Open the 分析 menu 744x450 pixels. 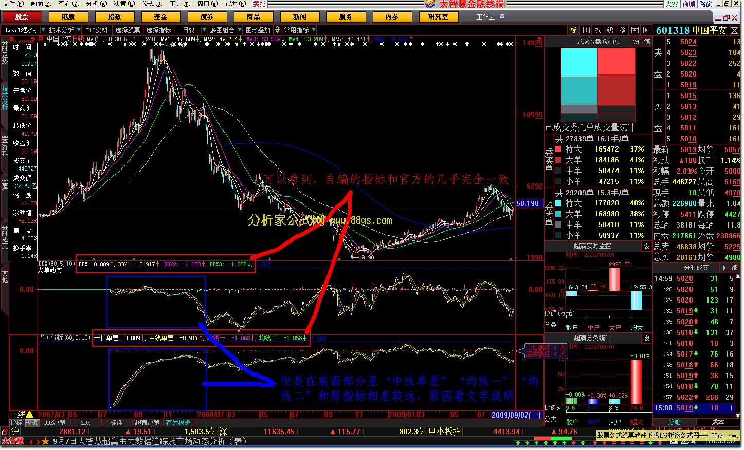pyautogui.click(x=97, y=4)
